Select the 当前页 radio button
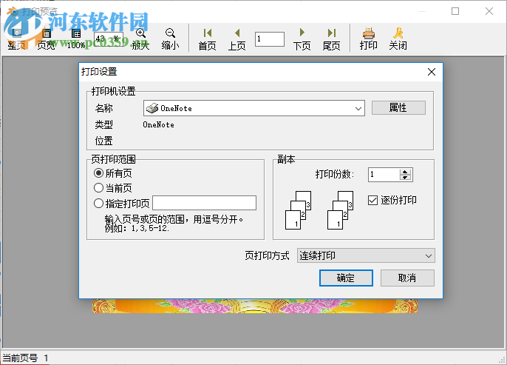The image size is (507, 365). click(98, 188)
